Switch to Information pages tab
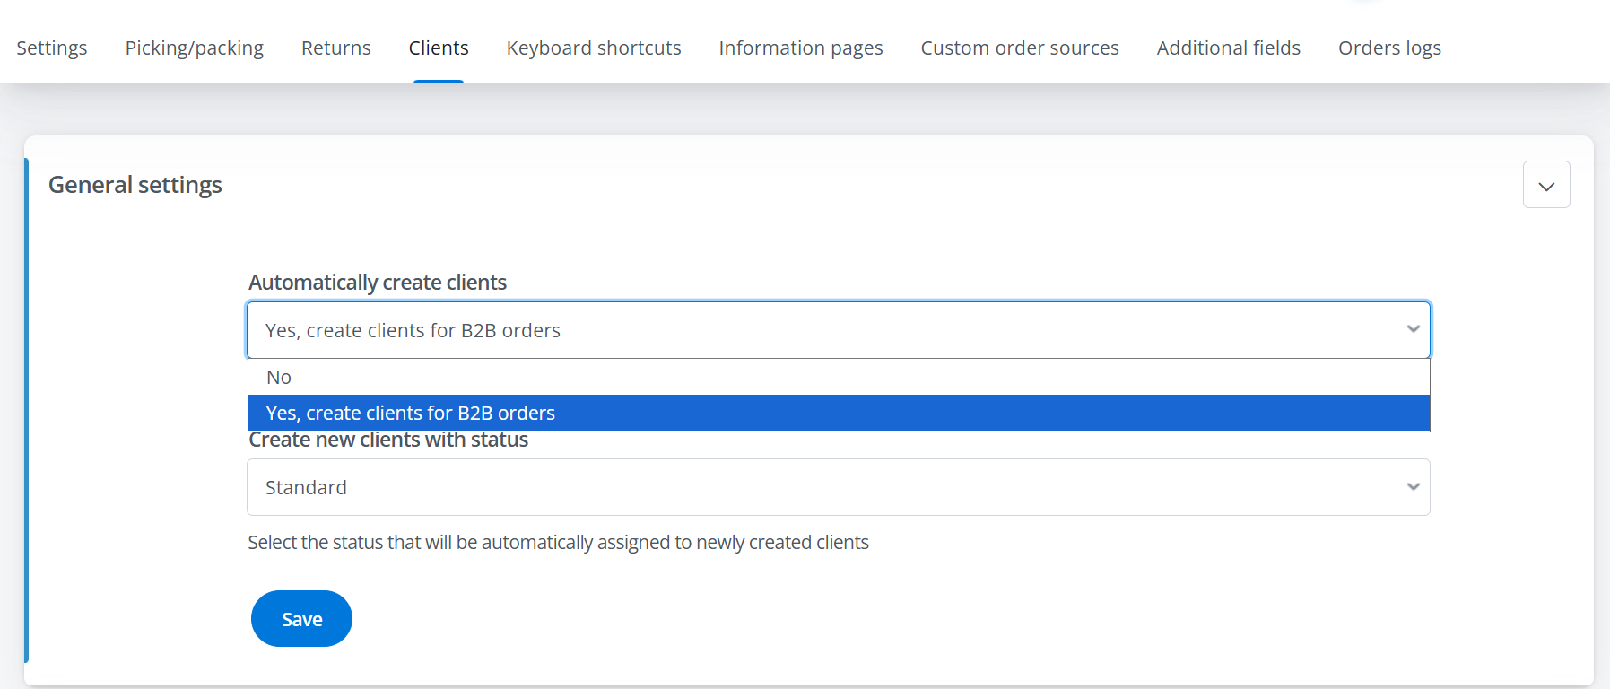The width and height of the screenshot is (1610, 689). 801,48
